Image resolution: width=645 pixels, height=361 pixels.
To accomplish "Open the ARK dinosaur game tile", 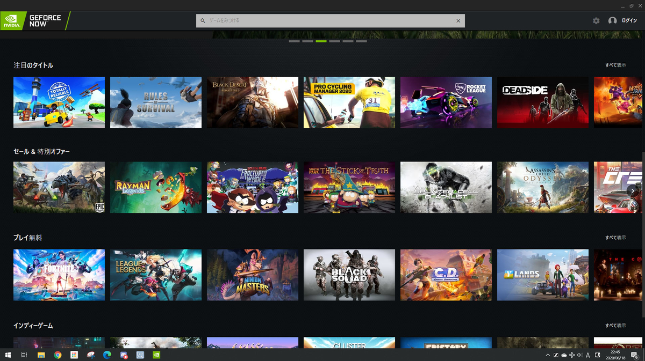I will coord(59,188).
